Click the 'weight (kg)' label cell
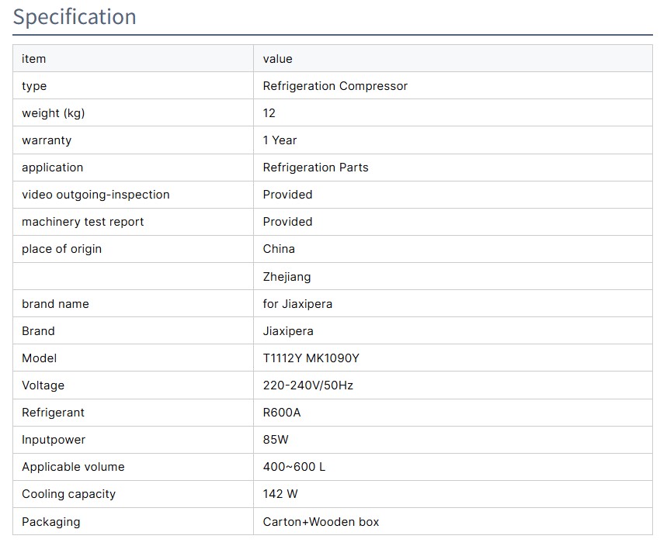This screenshot has width=667, height=553. coord(54,113)
